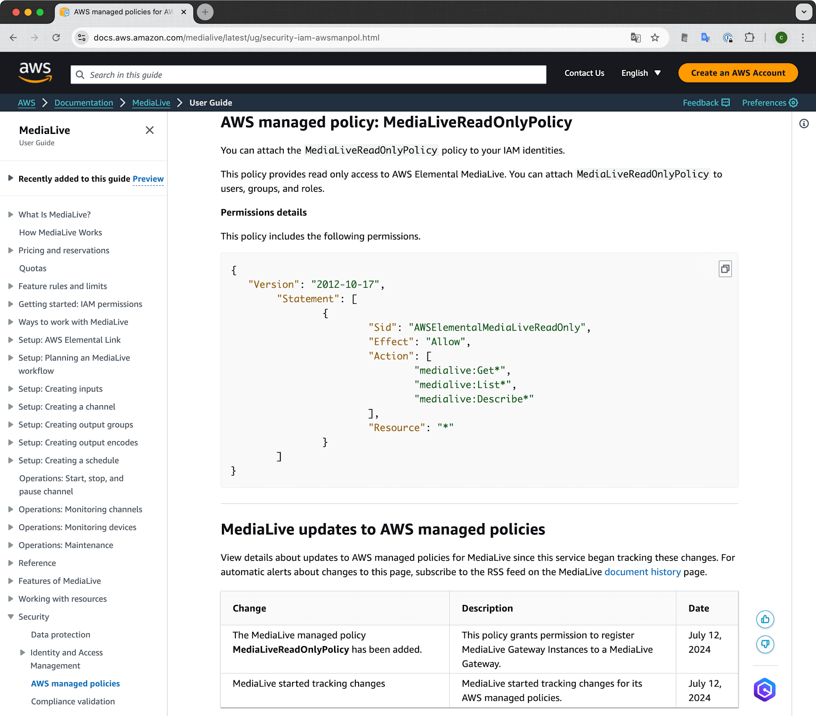
Task: Expand Feature rules and limits
Action: 11,286
